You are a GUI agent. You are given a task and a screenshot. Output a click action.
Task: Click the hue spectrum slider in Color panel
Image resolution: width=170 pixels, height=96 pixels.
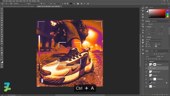pos(168,14)
